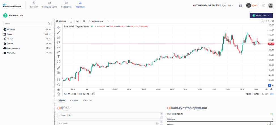Increase Объем with plus button
The image size is (276, 125).
coord(161,114)
